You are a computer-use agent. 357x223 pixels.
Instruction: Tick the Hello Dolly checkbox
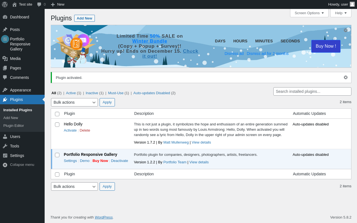point(57,125)
